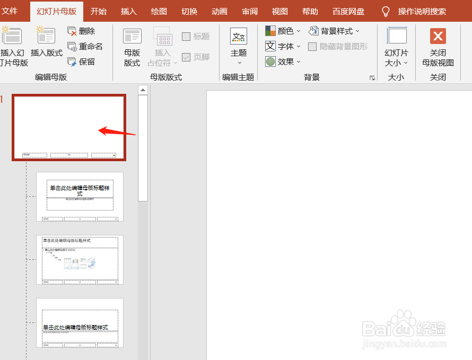Screen dimensions: 472x360
Task: Switch to the View (视图) tab
Action: coord(280,12)
